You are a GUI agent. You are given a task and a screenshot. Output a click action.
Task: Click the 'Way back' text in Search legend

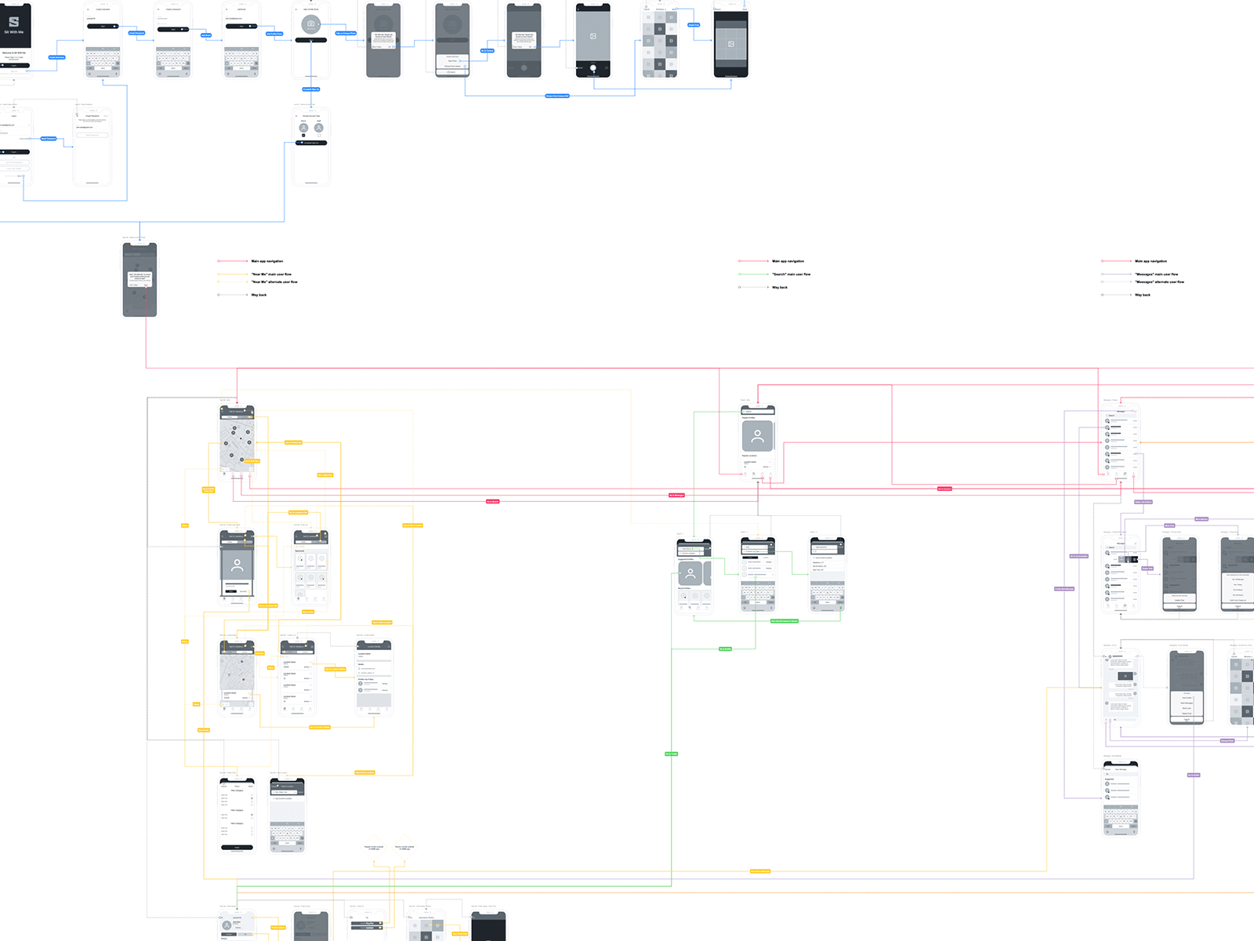point(780,288)
